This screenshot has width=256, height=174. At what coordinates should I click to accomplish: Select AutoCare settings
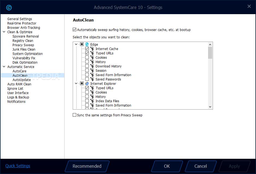(19, 71)
